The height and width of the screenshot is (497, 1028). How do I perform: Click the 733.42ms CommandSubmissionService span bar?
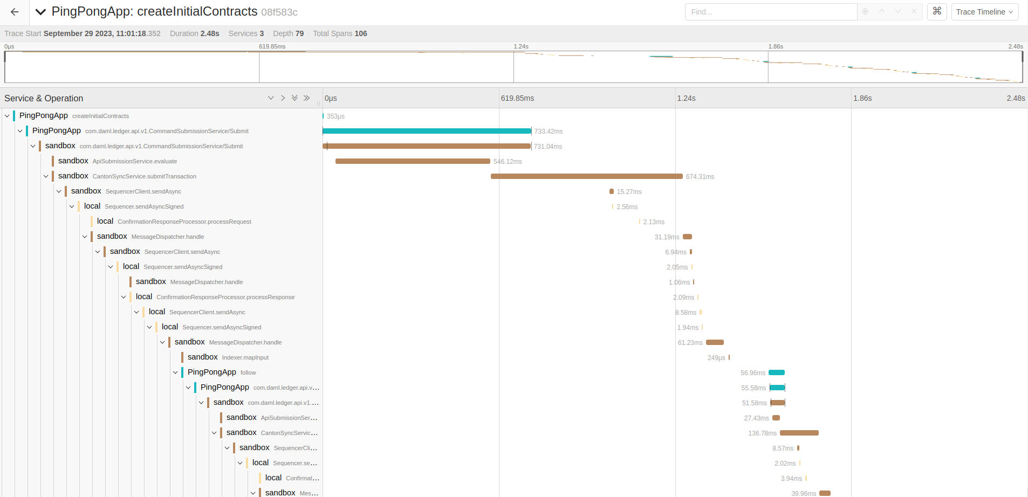pyautogui.click(x=426, y=130)
